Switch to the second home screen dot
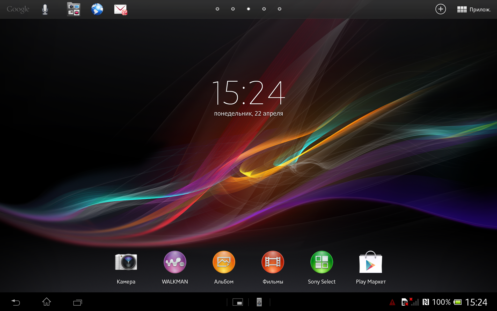This screenshot has height=311, width=497. coord(233,9)
